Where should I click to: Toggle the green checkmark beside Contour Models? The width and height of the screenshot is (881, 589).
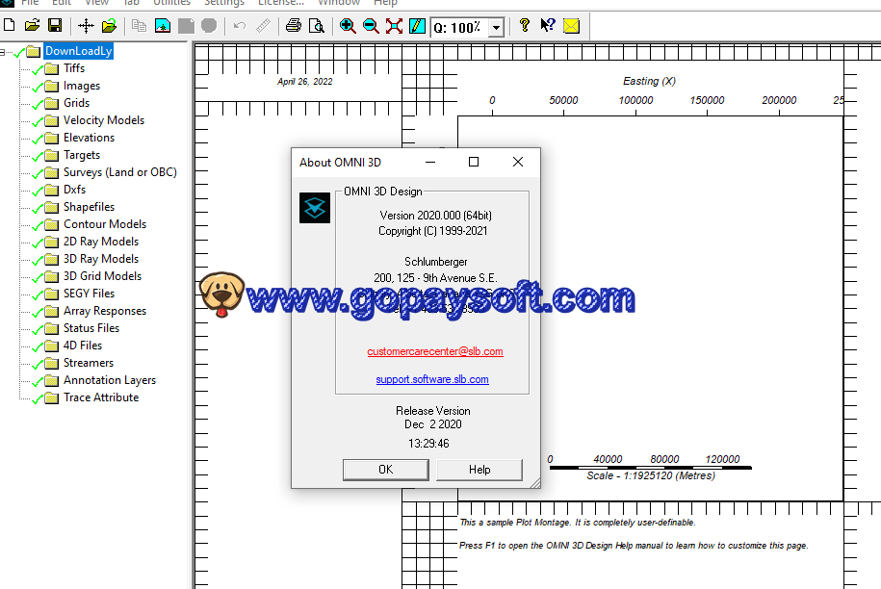pos(38,226)
